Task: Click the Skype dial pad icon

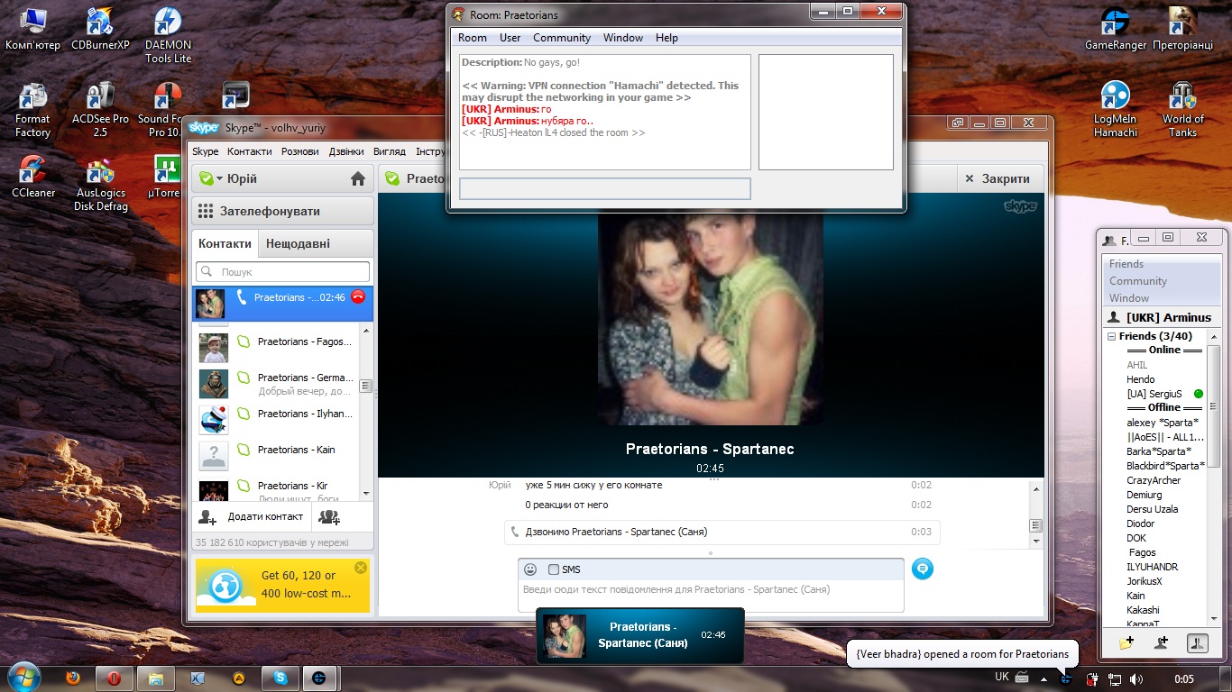Action: (205, 211)
